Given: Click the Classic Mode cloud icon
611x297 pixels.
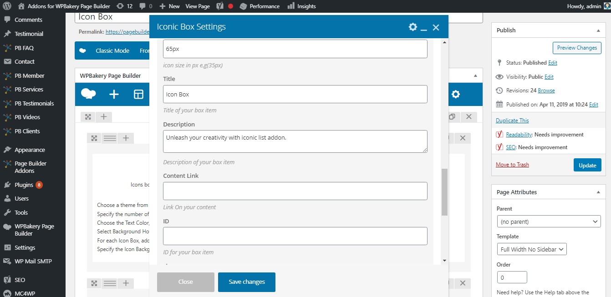Looking at the screenshot, I should point(83,51).
